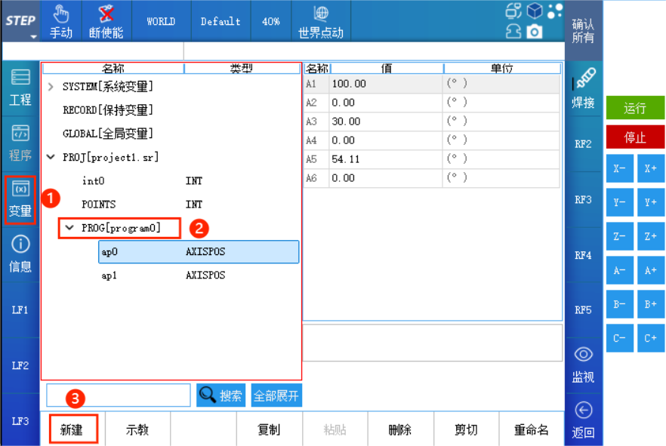The width and height of the screenshot is (666, 446).
Task: Click the camera snapshot icon
Action: [535, 31]
